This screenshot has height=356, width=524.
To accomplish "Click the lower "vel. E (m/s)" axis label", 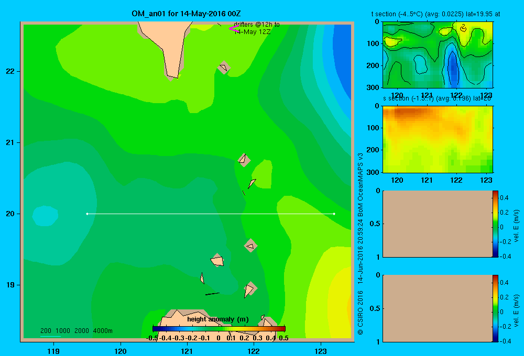I will tap(517, 310).
